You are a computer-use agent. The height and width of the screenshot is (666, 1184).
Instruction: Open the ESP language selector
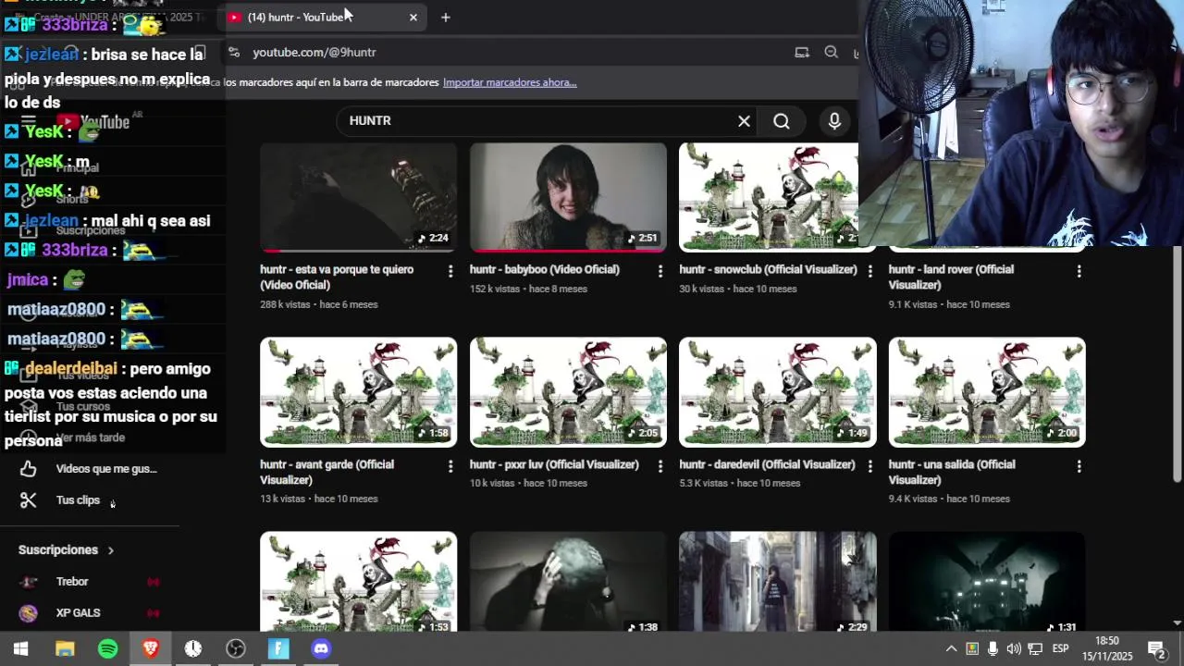[x=1060, y=649]
